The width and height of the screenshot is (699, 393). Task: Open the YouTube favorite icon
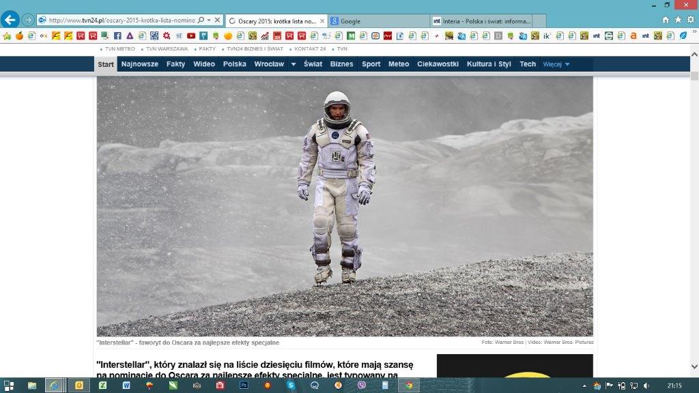191,35
